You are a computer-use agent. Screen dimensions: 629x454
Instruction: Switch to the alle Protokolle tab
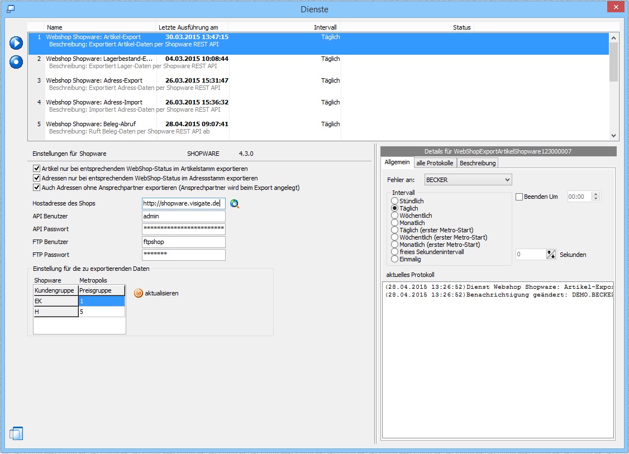tap(435, 163)
